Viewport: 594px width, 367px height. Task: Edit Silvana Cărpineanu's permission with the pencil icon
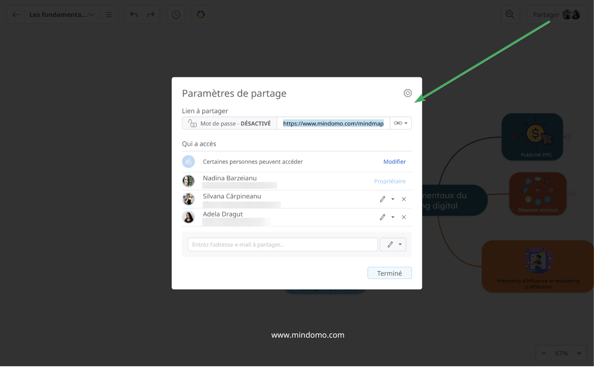pyautogui.click(x=382, y=199)
